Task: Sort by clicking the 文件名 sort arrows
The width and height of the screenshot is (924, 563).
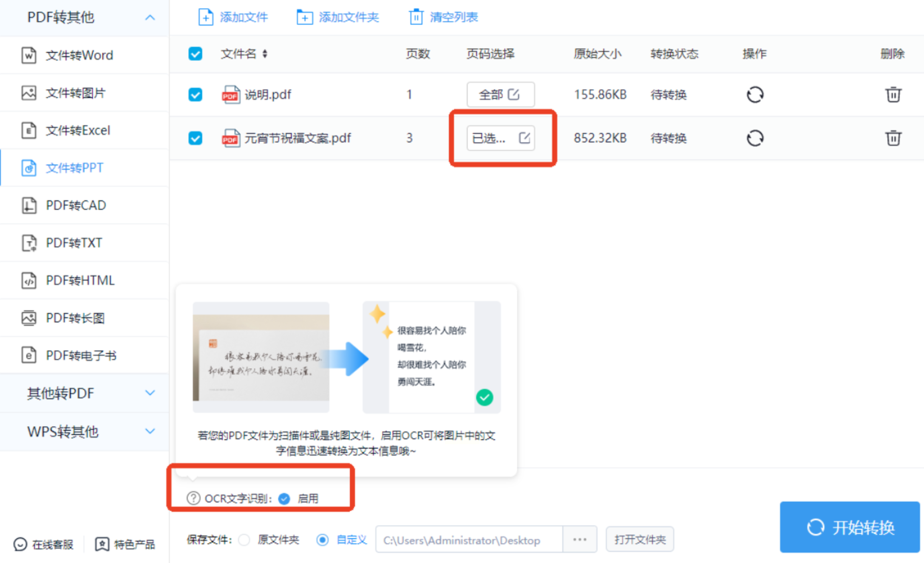Action: pos(265,54)
